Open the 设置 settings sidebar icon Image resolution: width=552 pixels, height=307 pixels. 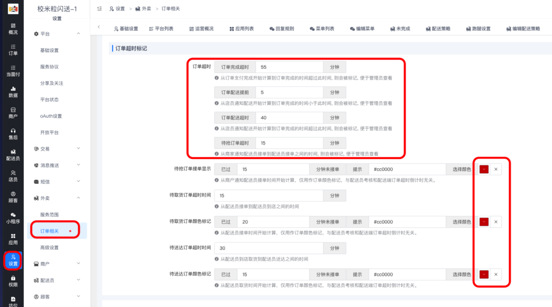coord(13,260)
